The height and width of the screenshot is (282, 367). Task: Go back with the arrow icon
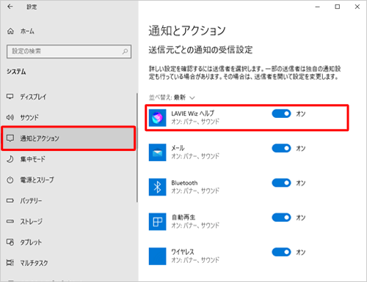(x=10, y=7)
